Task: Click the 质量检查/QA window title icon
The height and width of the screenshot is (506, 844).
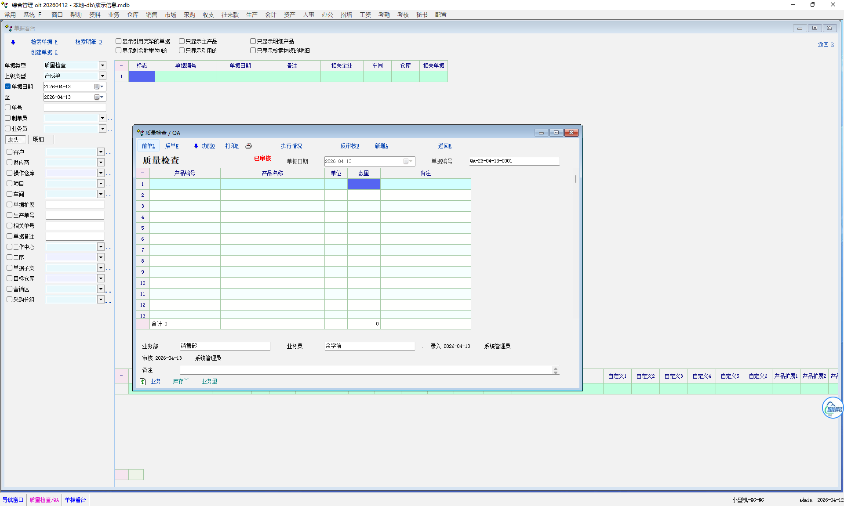Action: coord(140,133)
